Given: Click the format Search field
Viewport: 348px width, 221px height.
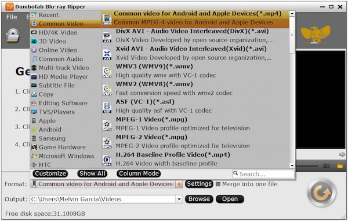Looking at the screenshot, I should pyautogui.click(x=263, y=174).
